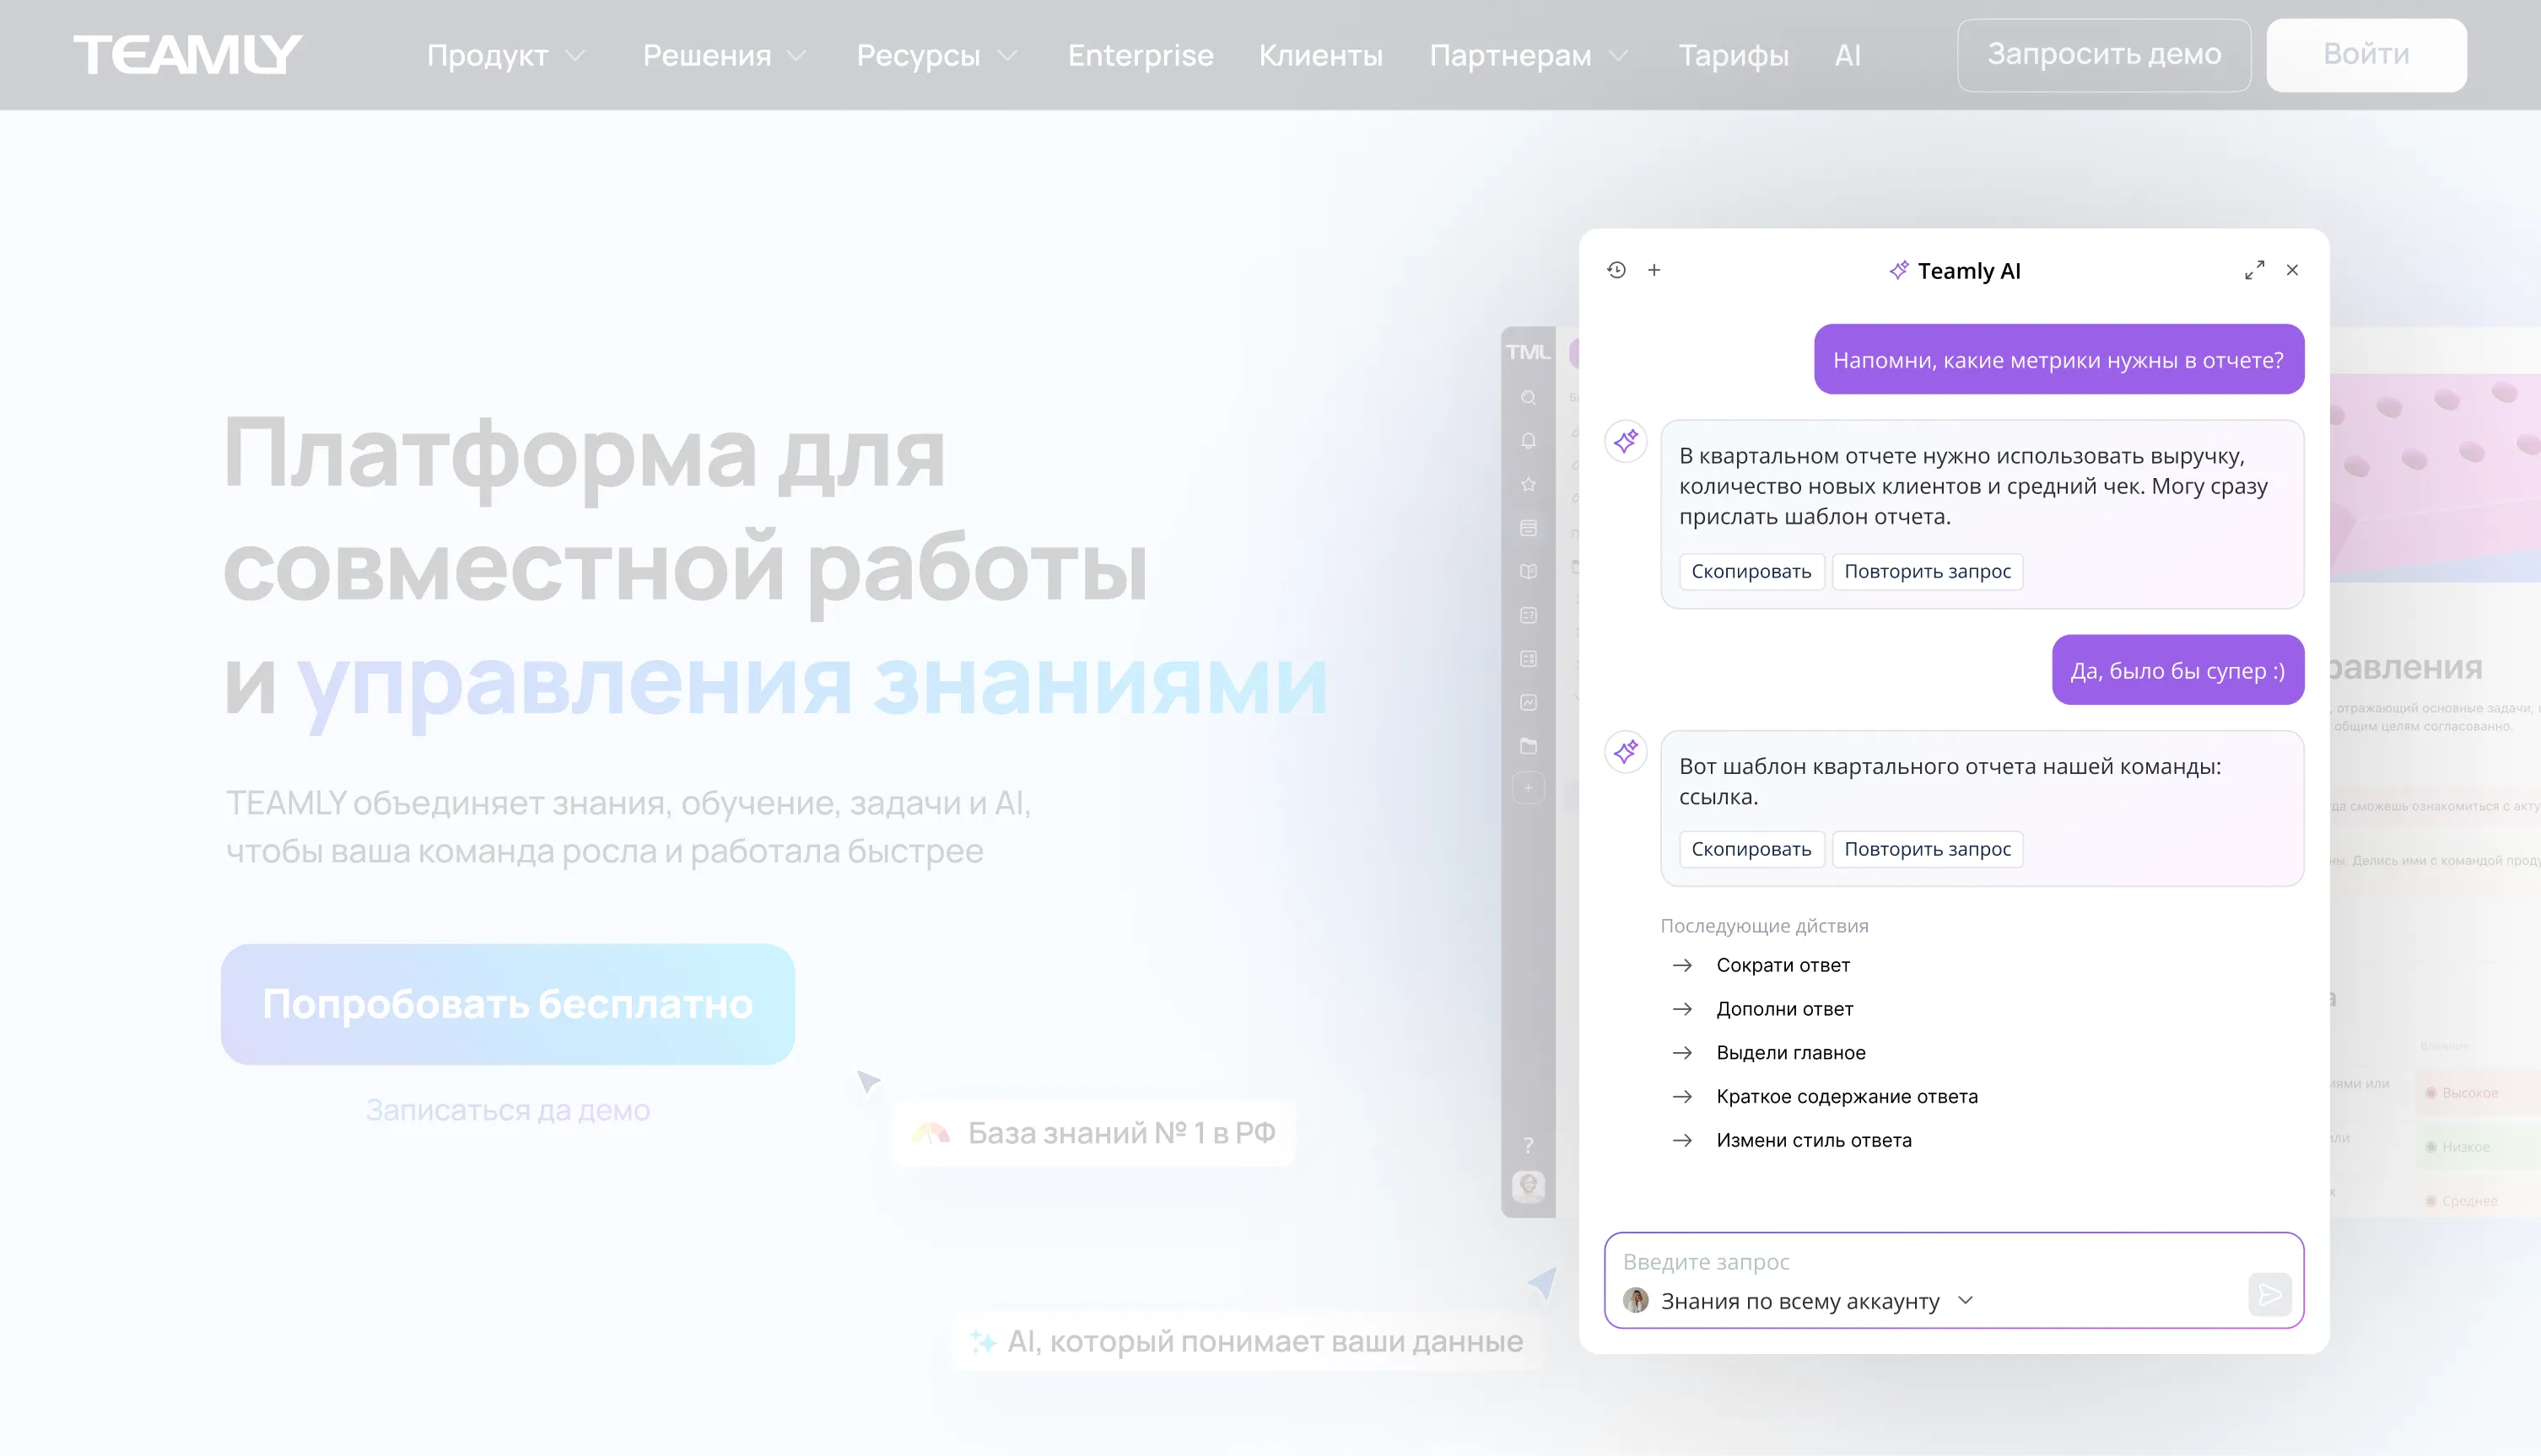Open help question mark in sidebar
The height and width of the screenshot is (1456, 2541).
1529,1145
